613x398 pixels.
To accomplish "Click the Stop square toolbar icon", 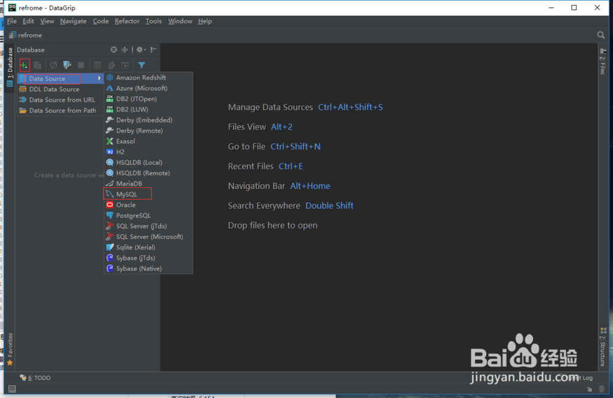I will [81, 66].
